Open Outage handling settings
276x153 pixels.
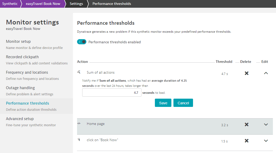20,88
